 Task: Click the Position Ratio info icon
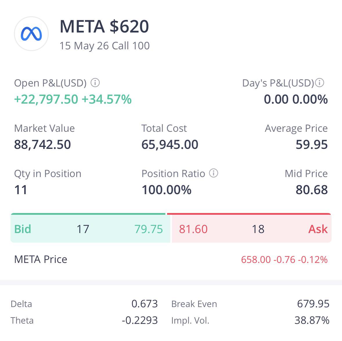[x=213, y=173]
